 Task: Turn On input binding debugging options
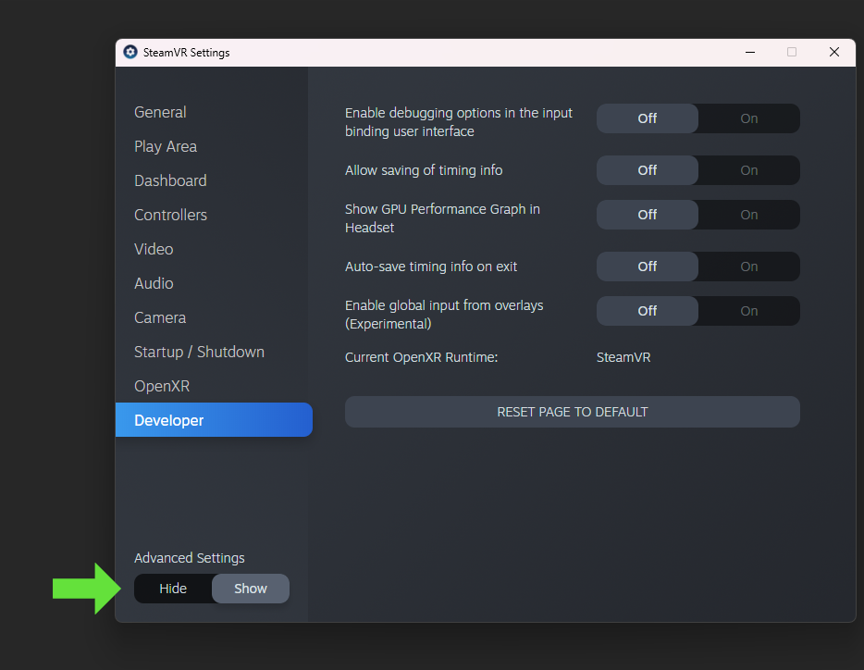[749, 118]
